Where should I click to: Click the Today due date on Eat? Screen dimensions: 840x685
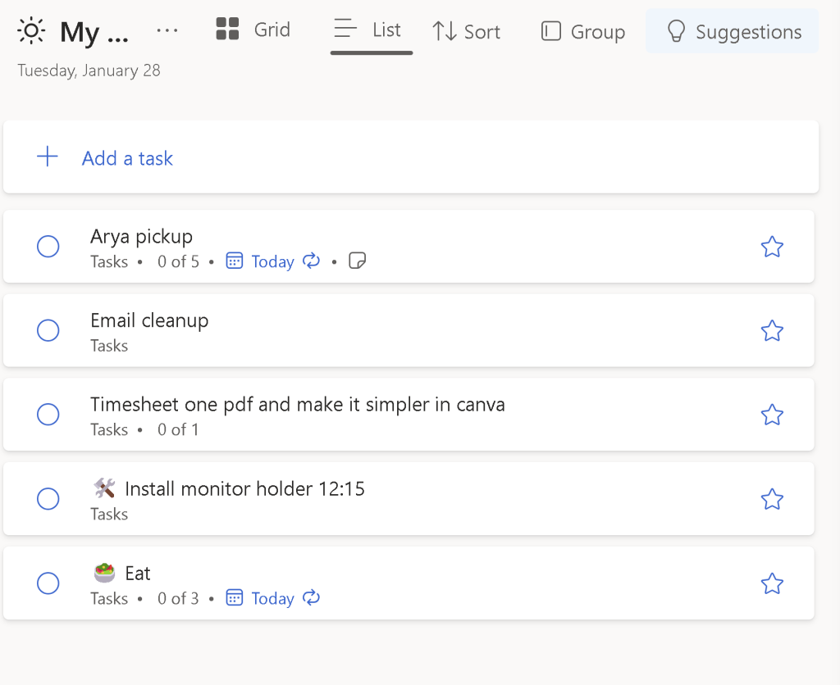point(272,598)
